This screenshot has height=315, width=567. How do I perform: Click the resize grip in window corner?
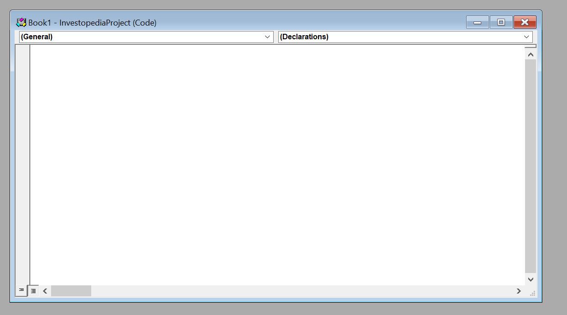532,293
